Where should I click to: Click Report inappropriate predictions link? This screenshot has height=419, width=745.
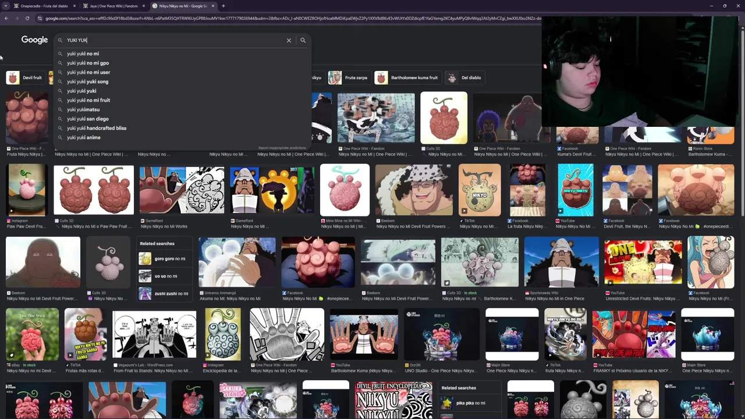click(x=282, y=148)
